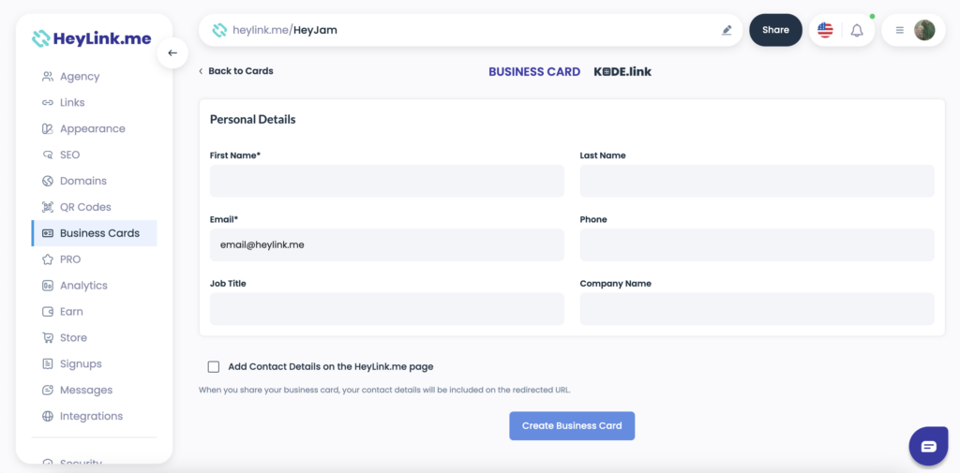Click the QR Codes sidebar icon
This screenshot has height=473, width=960.
point(48,207)
